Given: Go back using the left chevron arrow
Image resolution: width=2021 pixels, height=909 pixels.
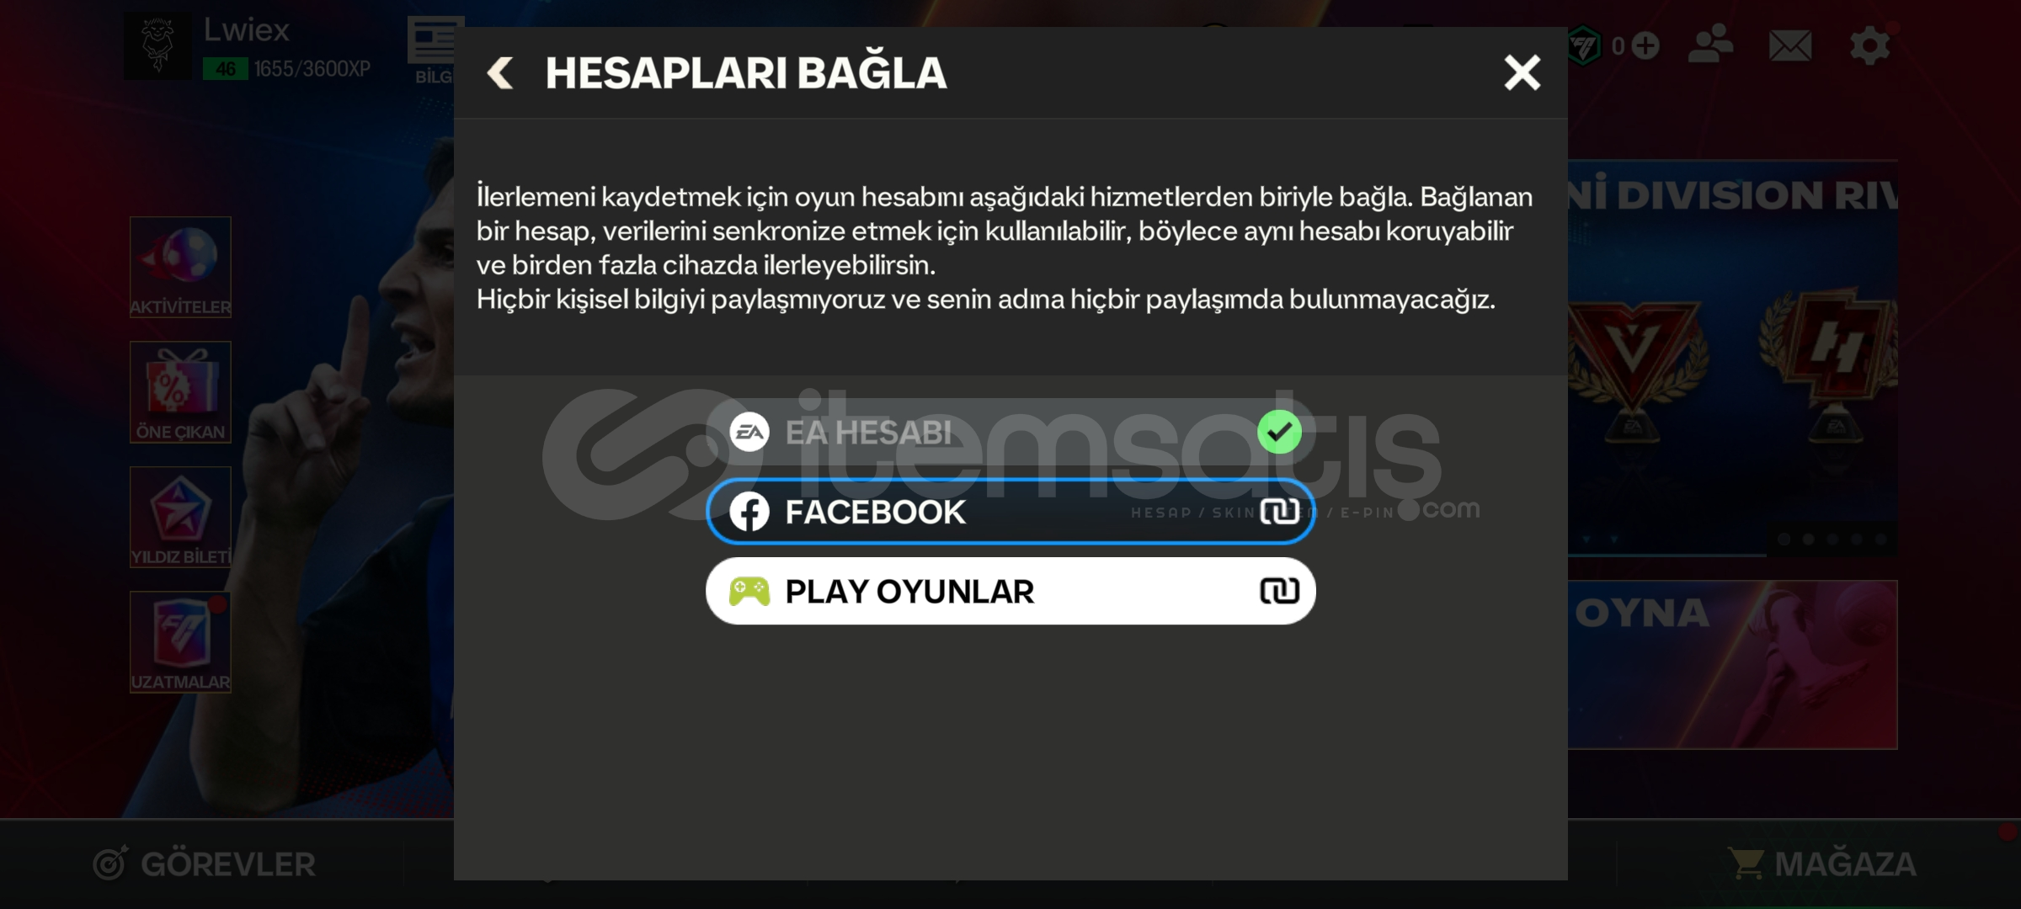Looking at the screenshot, I should pos(500,73).
